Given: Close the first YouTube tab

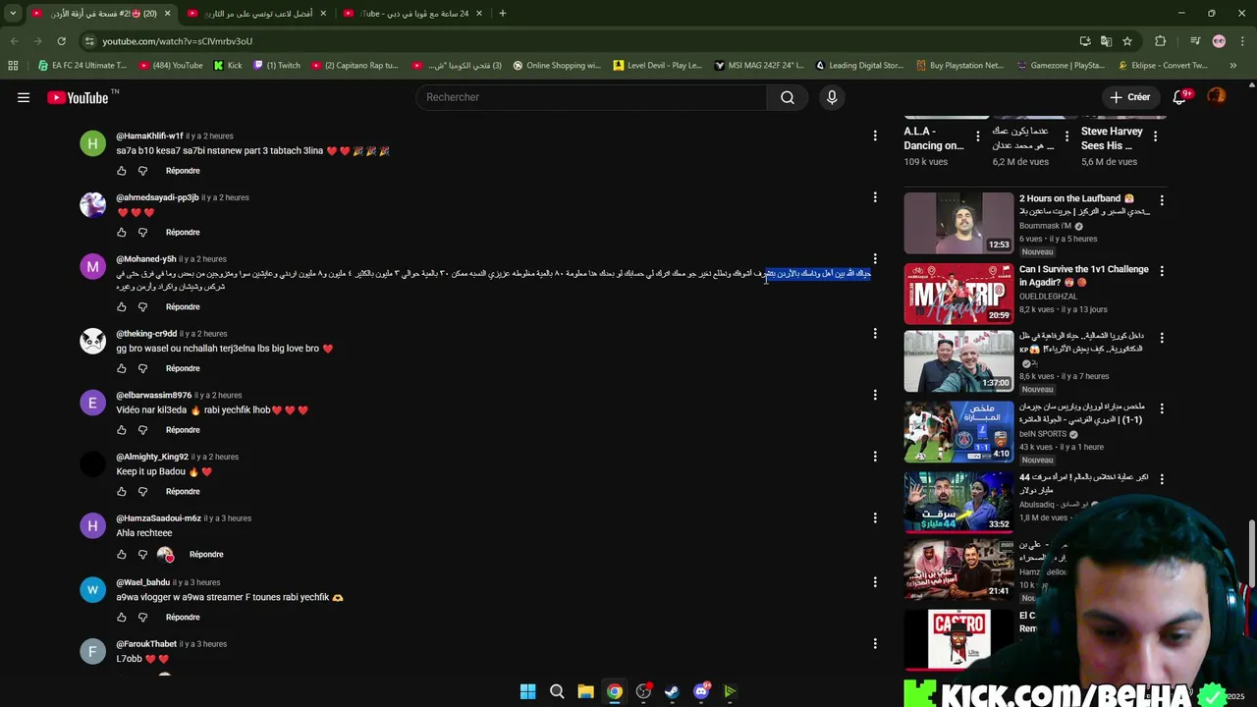Looking at the screenshot, I should [167, 13].
